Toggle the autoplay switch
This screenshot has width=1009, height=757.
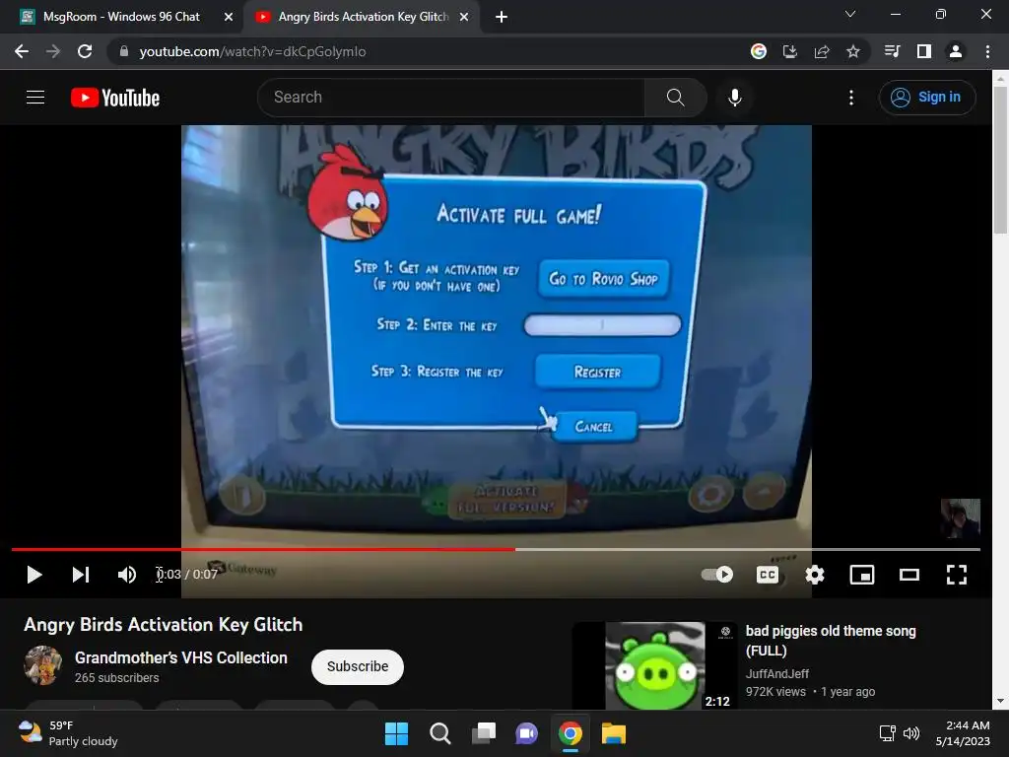(717, 575)
